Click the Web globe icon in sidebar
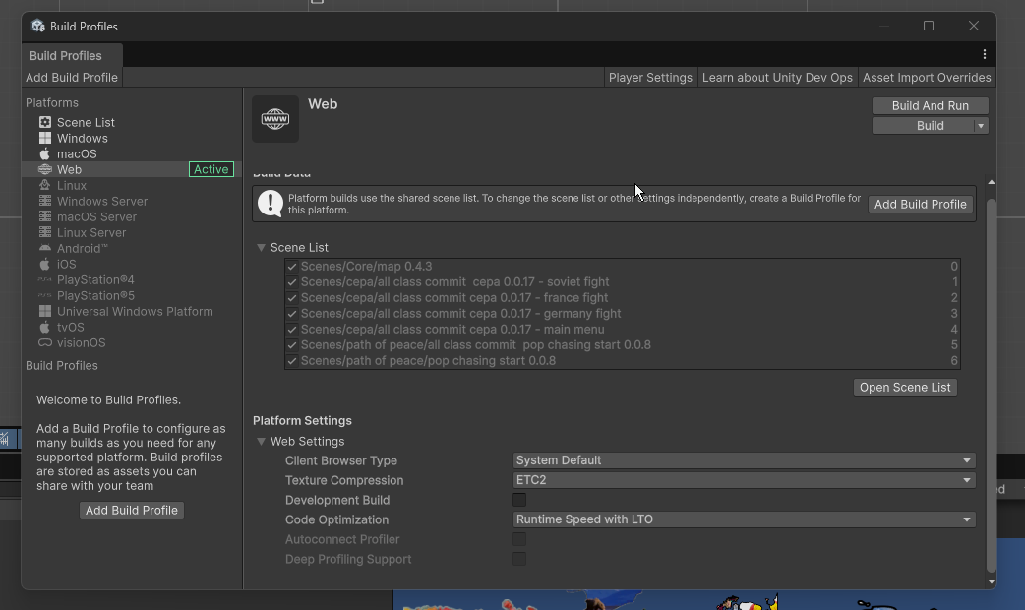 tap(45, 169)
